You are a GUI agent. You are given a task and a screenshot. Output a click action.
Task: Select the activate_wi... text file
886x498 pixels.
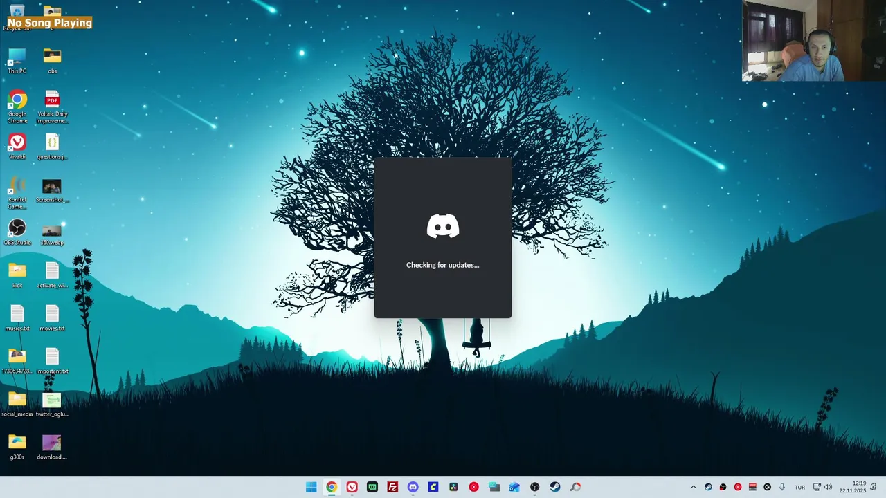pos(52,275)
